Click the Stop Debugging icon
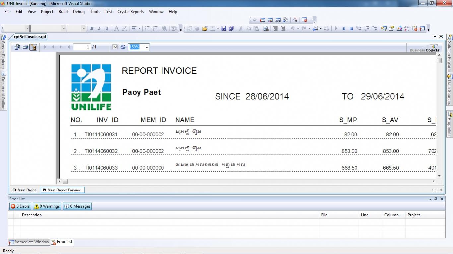Screen dimensions: 453x254 click(351, 28)
